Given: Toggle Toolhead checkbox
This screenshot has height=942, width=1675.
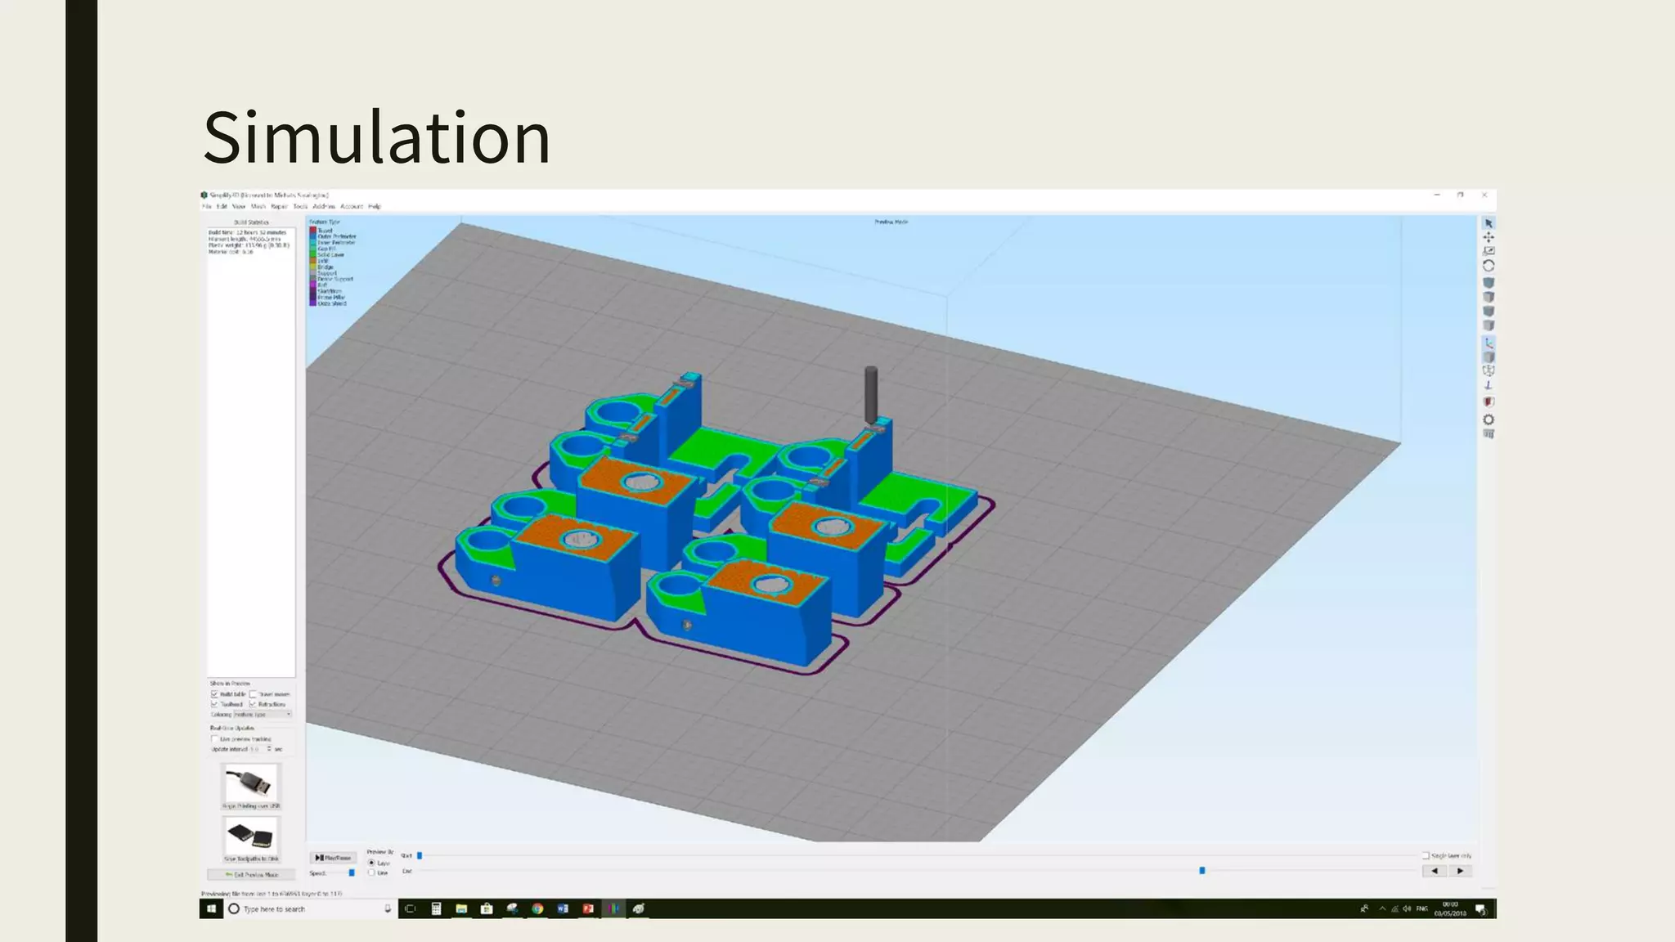Looking at the screenshot, I should (215, 704).
